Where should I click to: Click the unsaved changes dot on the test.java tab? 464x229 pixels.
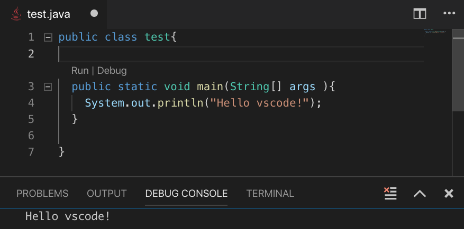[94, 14]
